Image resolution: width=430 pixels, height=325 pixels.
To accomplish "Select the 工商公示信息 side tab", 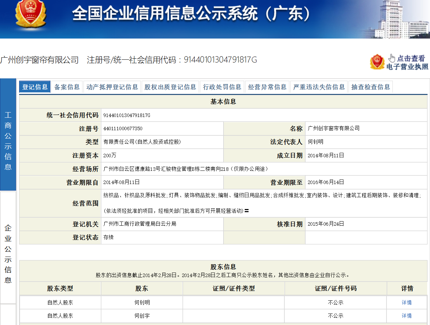I will [8, 141].
